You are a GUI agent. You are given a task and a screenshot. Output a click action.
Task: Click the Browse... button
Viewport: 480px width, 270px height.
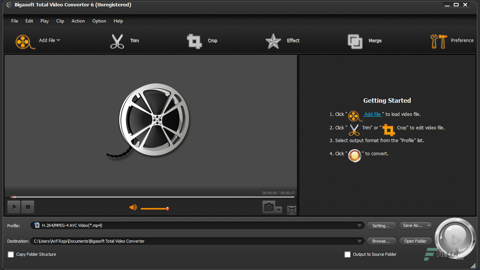click(381, 241)
